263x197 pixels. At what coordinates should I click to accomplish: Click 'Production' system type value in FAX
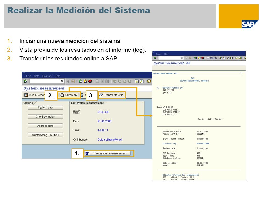pos(202,148)
